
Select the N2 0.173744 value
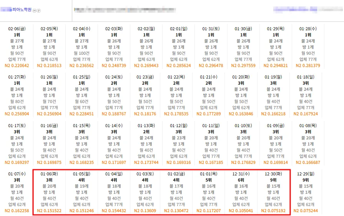pos(146,162)
